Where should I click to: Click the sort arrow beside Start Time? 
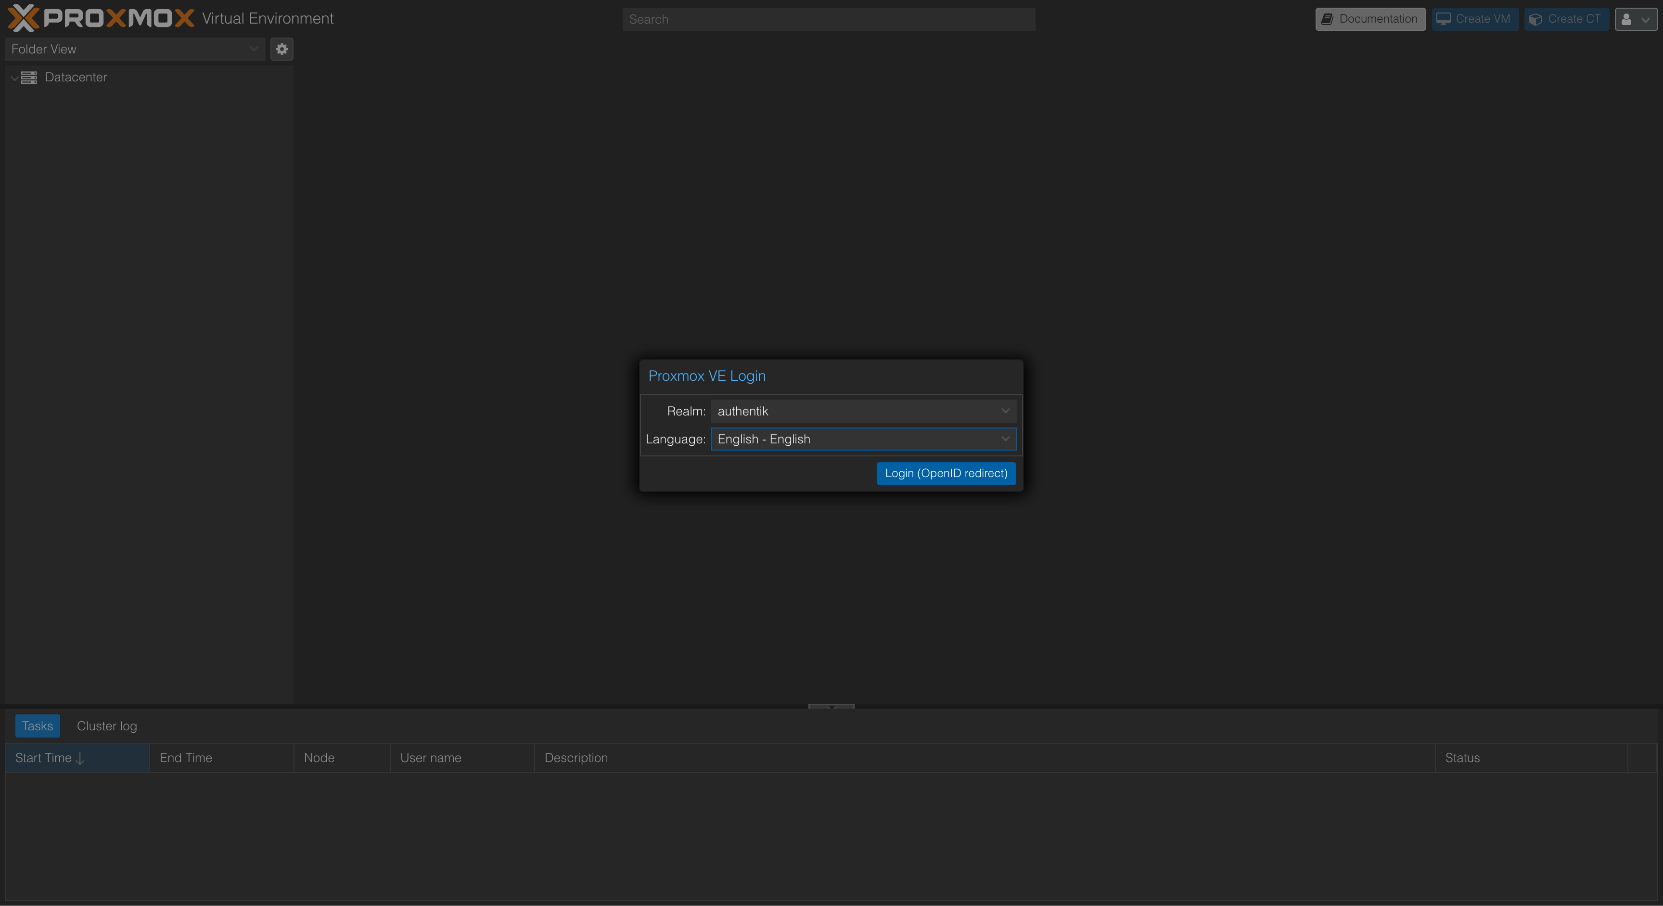(80, 758)
